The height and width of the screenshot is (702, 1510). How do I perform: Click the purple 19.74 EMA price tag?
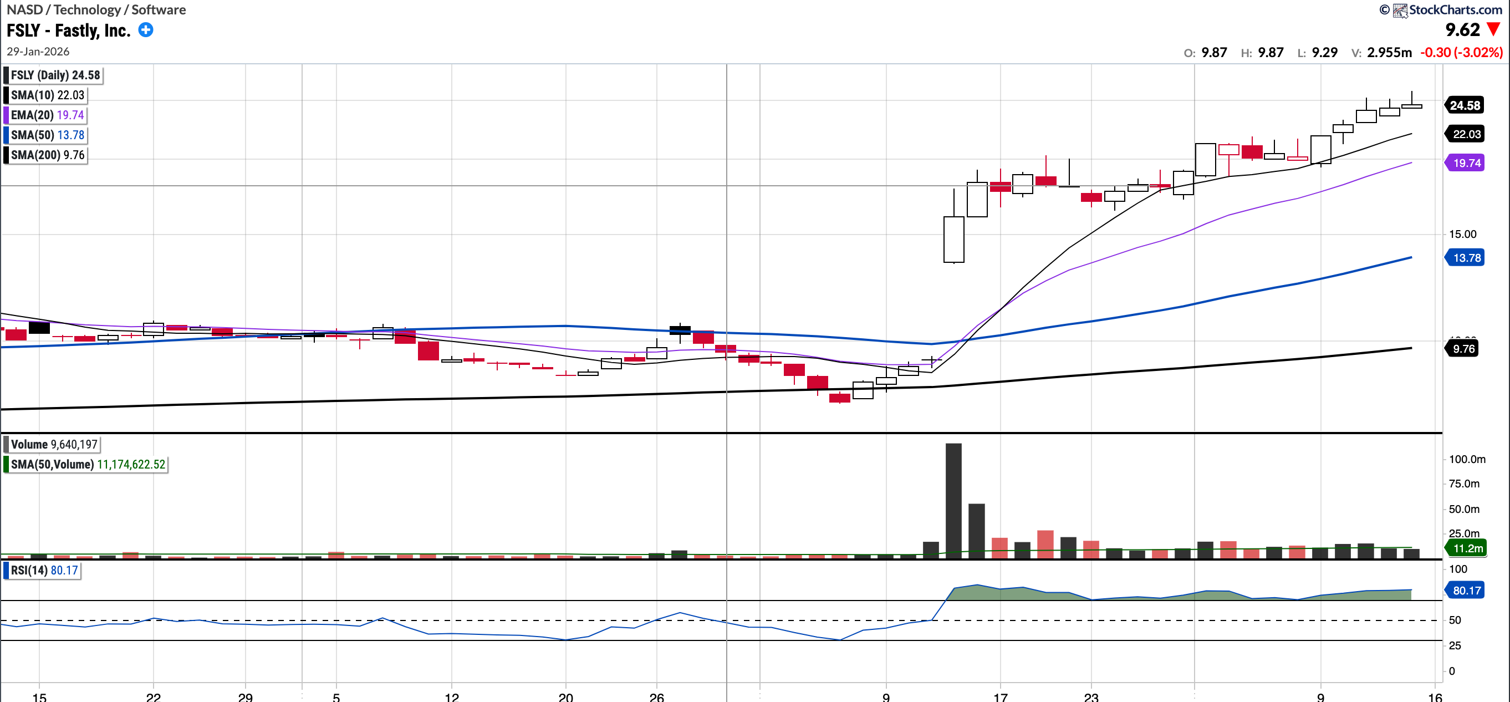click(x=1466, y=163)
